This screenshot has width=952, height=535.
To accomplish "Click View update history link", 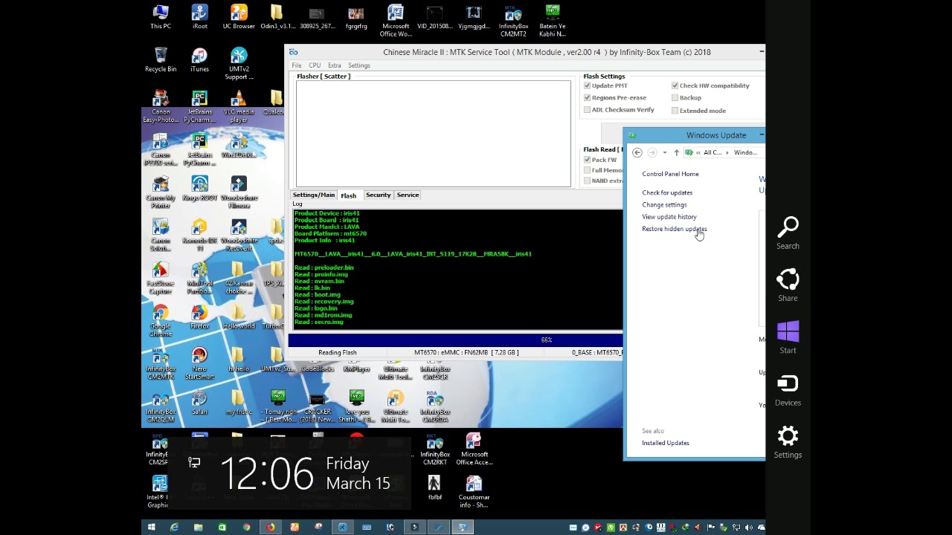I will (669, 217).
